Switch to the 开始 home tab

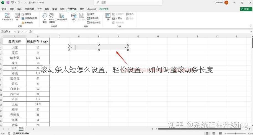pos(12,9)
